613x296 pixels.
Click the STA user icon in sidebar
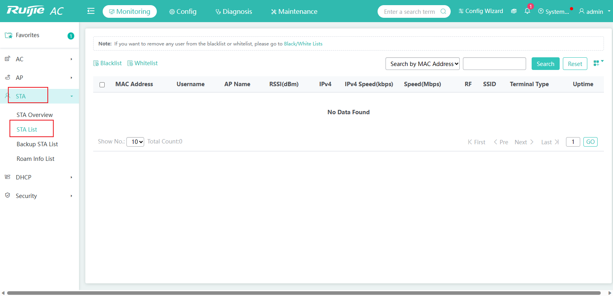tap(7, 96)
